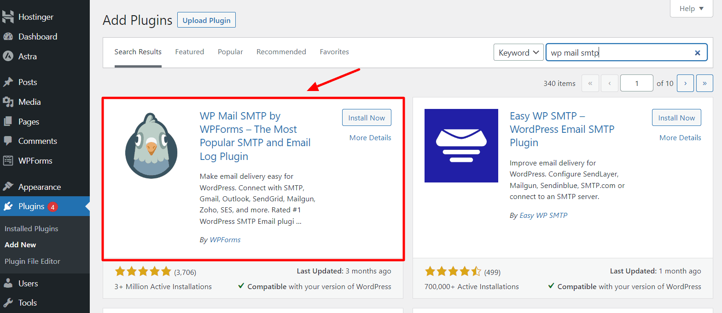Open Appearance paintbrush icon

[x=8, y=187]
